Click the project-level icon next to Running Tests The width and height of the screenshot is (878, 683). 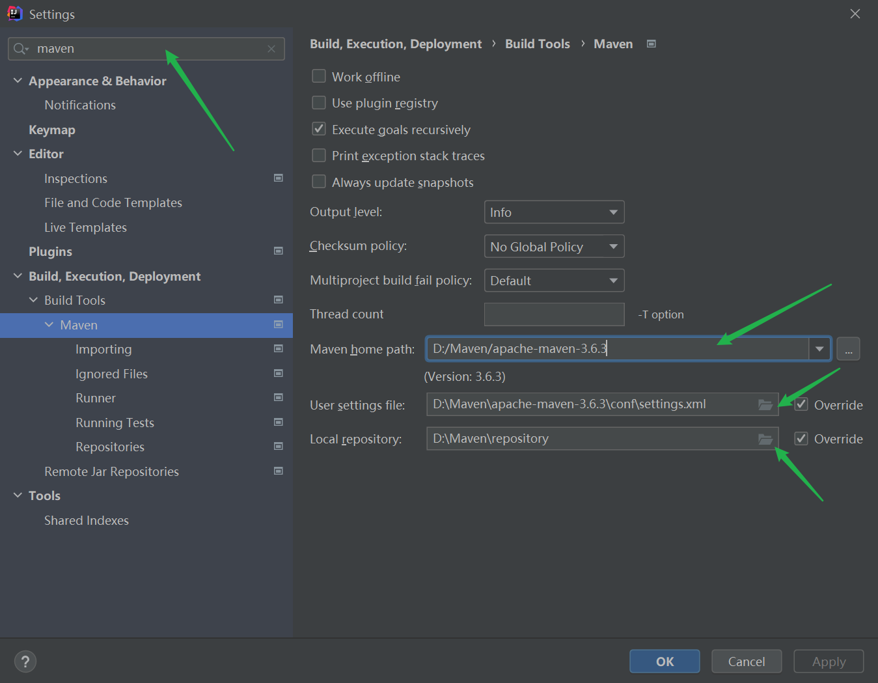click(x=279, y=422)
